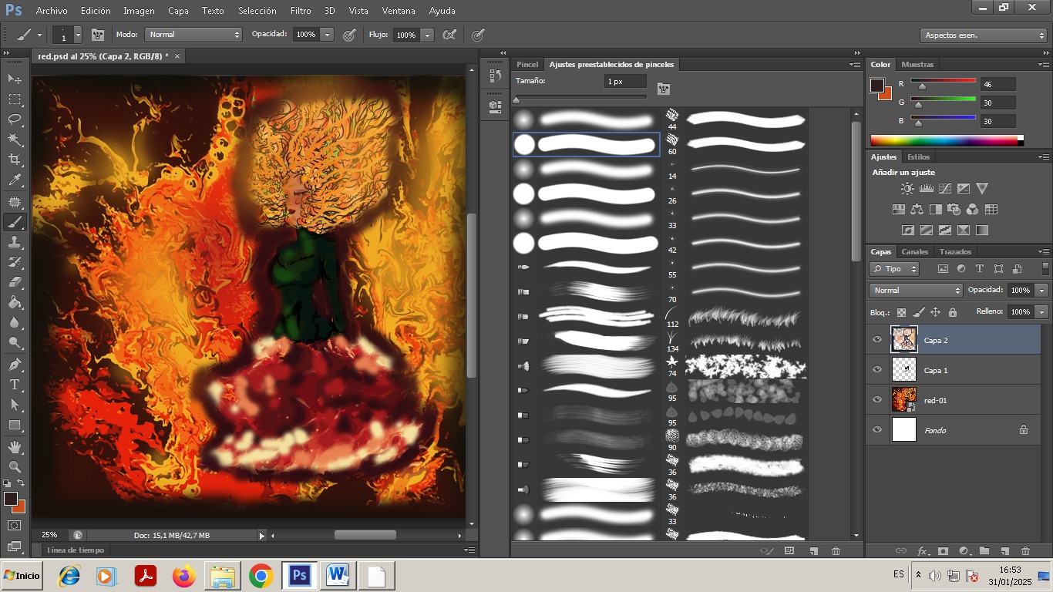Click the foreground color swatch in toolbar
This screenshot has height=592, width=1053.
tap(11, 499)
